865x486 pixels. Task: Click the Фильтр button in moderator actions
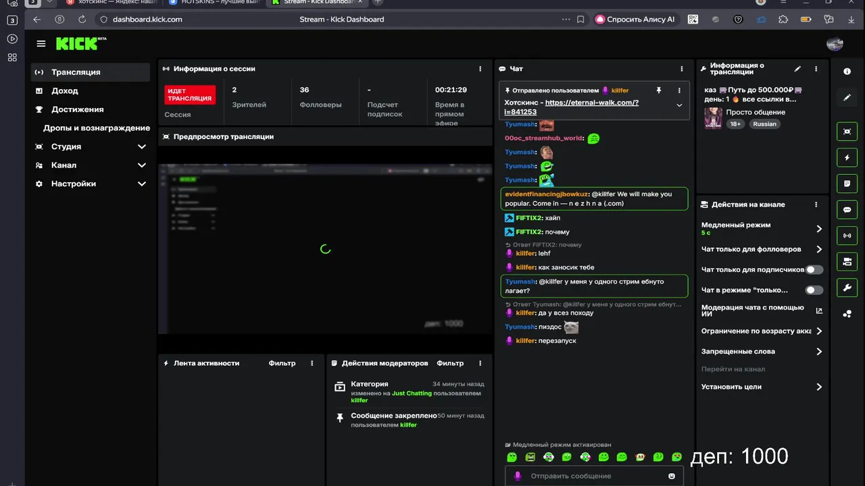click(x=450, y=363)
